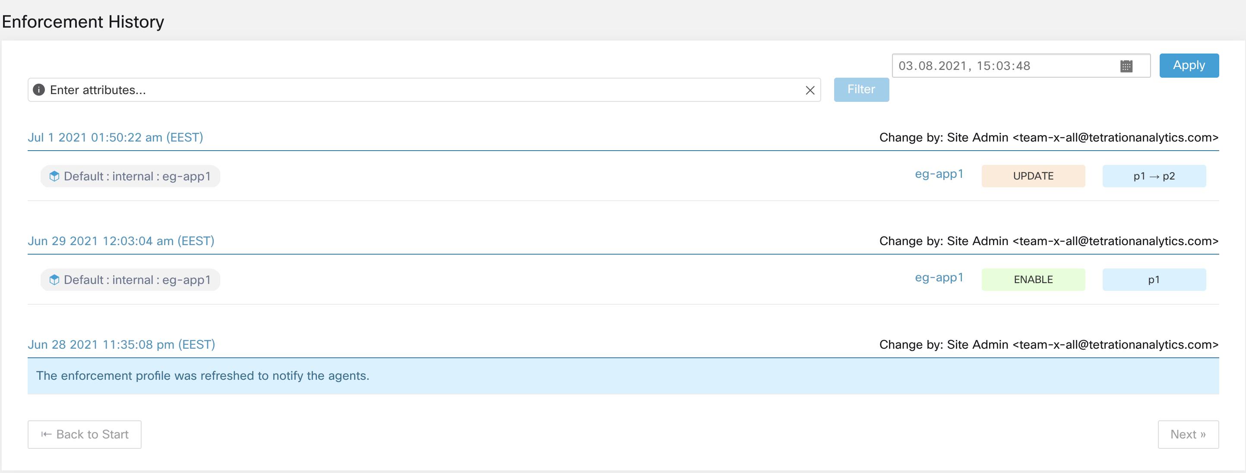Clear the attributes filter with the X icon
Image resolution: width=1246 pixels, height=473 pixels.
point(810,91)
